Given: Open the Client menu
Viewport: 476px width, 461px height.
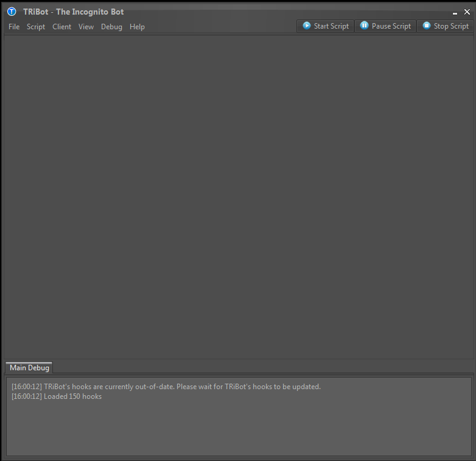Looking at the screenshot, I should point(61,27).
